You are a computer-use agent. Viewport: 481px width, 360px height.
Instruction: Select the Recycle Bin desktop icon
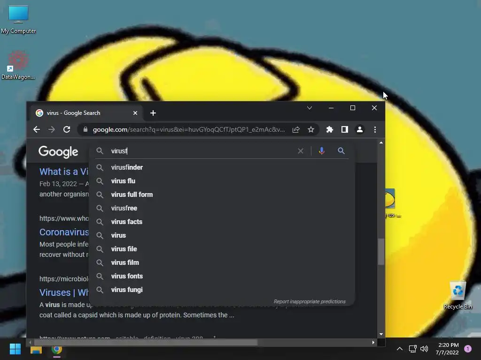(x=458, y=296)
